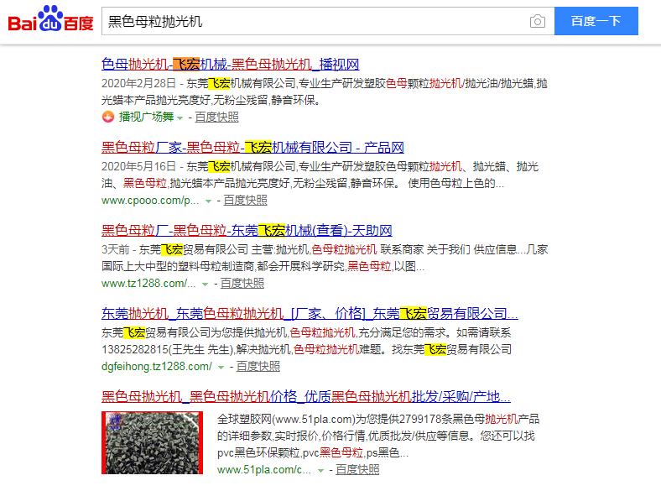Screen dimensions: 661x491
Task: Click the dgfeihong.tz1288.com/ URL
Action: pos(157,367)
